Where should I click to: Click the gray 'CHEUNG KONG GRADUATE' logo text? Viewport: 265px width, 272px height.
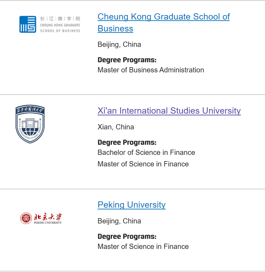pos(60,25)
